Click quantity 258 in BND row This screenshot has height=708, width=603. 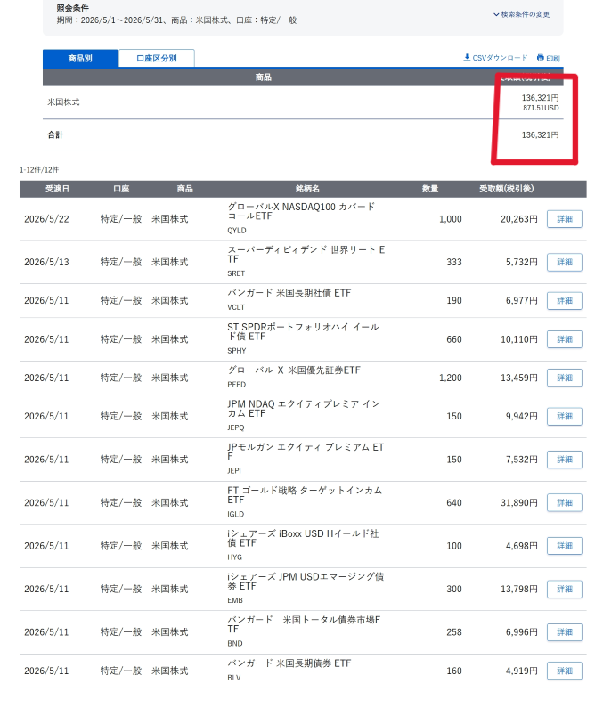(x=454, y=631)
